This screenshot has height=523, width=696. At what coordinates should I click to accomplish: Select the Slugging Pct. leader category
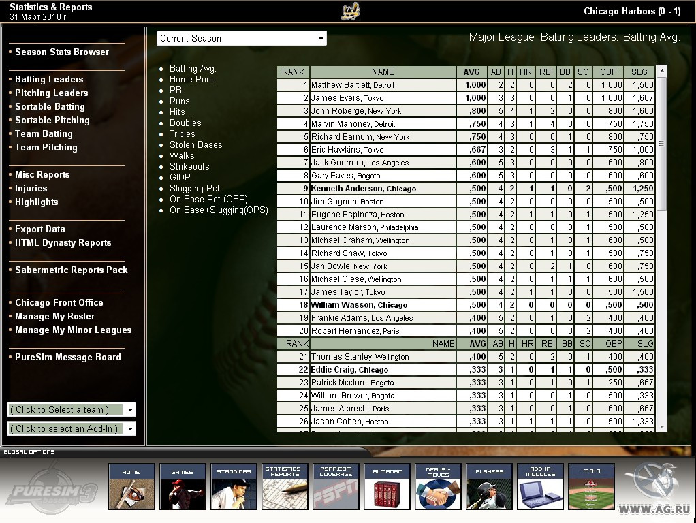coord(195,188)
